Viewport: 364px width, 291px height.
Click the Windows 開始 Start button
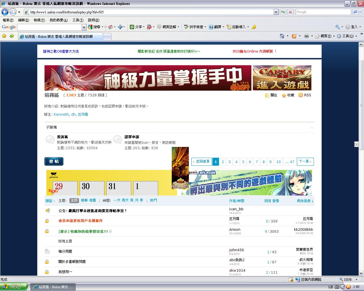[14, 287]
